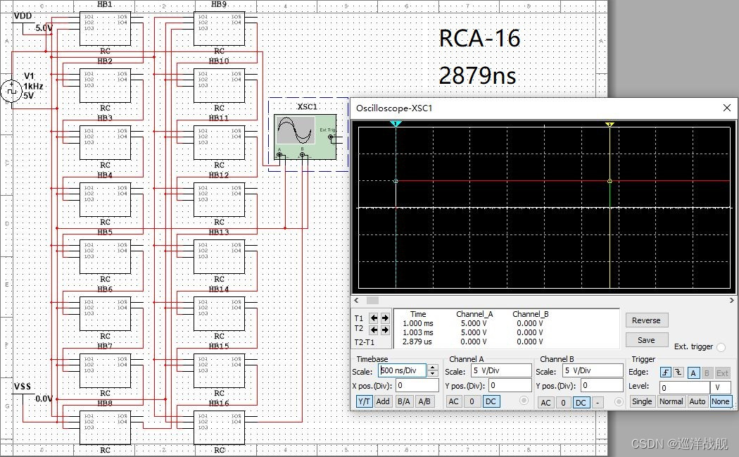This screenshot has height=457, width=739.
Task: Select the HB12 RC block
Action: (x=219, y=200)
